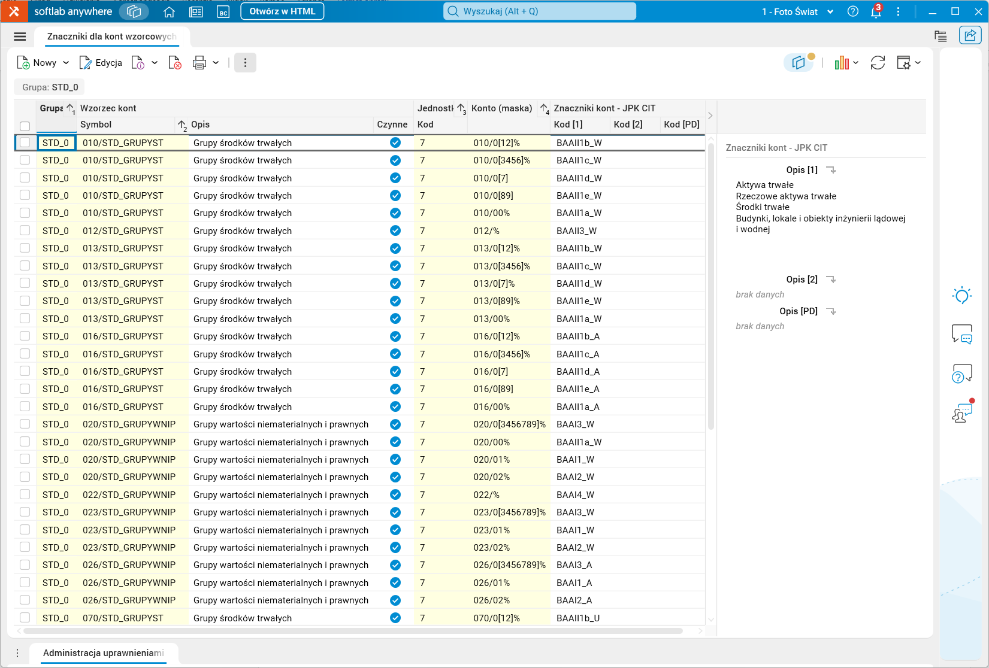989x668 pixels.
Task: Toggle the select-all checkbox in table header
Action: click(x=25, y=126)
